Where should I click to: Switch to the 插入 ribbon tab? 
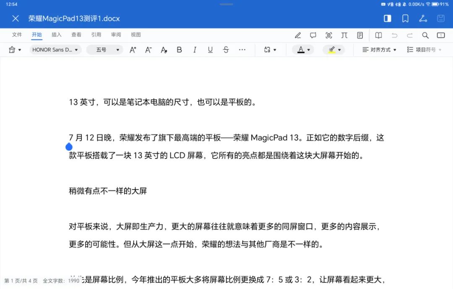point(56,35)
